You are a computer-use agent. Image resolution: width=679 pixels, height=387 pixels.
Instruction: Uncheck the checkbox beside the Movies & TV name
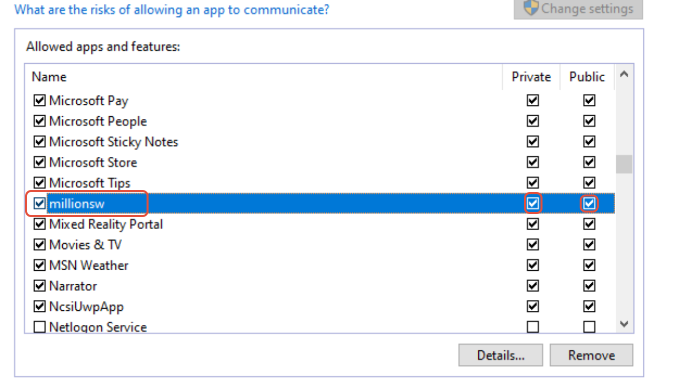point(39,245)
